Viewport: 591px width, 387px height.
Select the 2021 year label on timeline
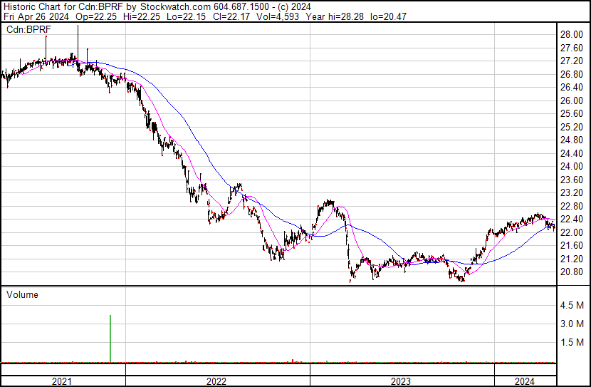63,381
